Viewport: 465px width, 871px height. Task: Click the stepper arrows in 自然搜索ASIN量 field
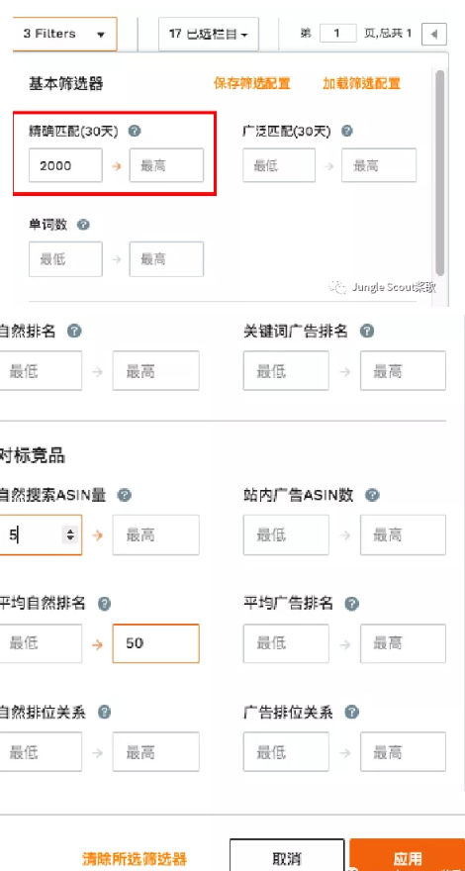(70, 534)
